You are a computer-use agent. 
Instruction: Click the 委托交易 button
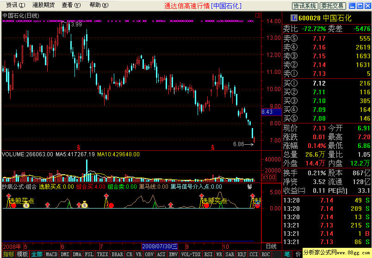point(333,6)
